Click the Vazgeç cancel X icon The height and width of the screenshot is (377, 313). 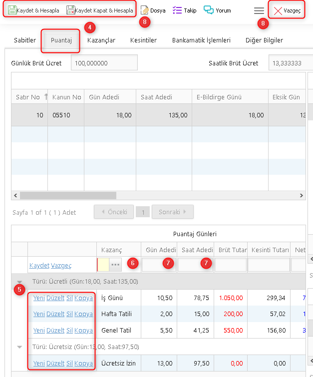[x=278, y=10]
